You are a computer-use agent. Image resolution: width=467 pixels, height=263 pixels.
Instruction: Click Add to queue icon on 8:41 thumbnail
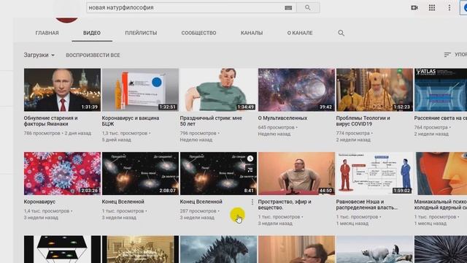[250, 170]
